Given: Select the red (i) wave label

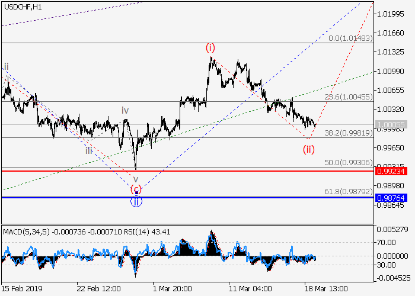Looking at the screenshot, I should click(x=210, y=47).
